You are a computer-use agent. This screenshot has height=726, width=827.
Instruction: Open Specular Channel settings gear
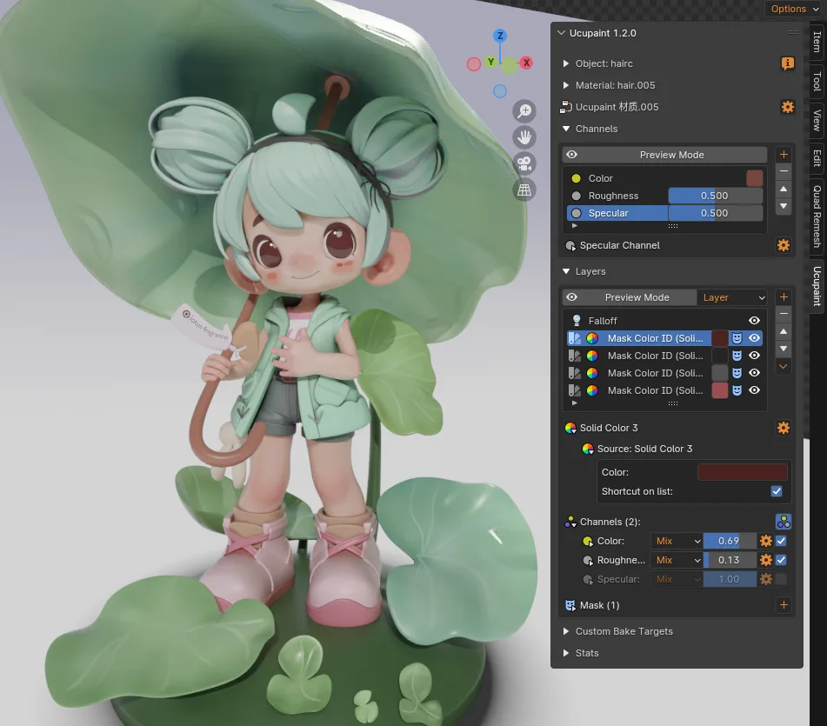point(784,245)
